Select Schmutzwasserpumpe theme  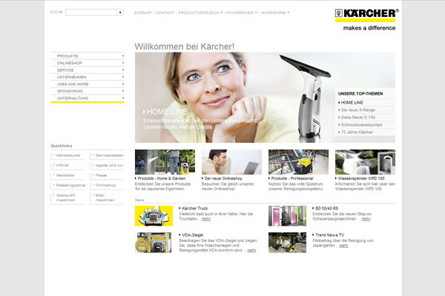[361, 124]
